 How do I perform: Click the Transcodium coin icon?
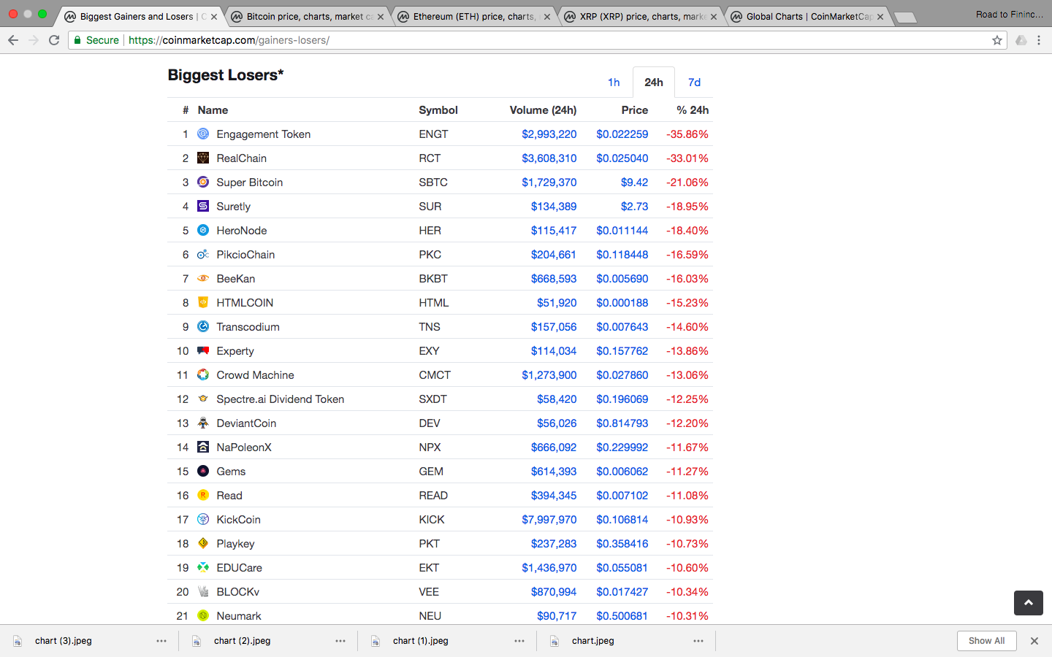[203, 326]
